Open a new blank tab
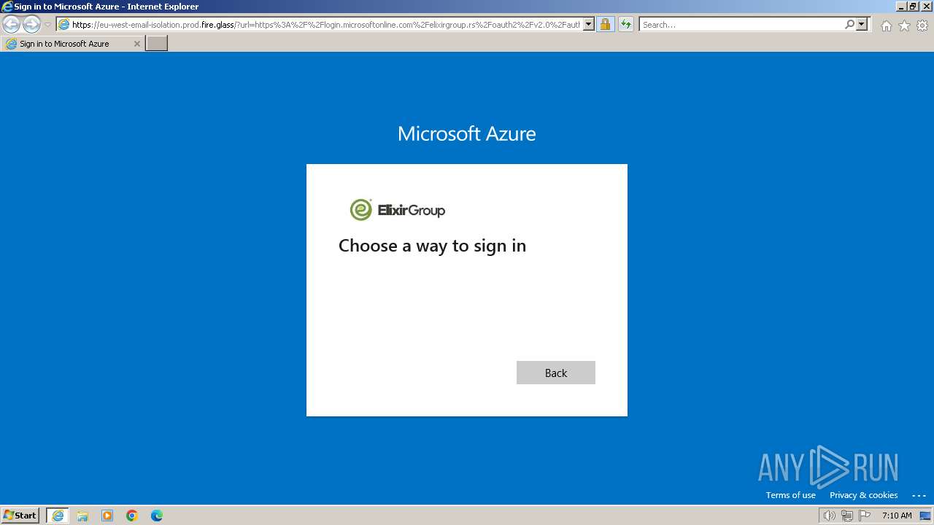 point(157,44)
